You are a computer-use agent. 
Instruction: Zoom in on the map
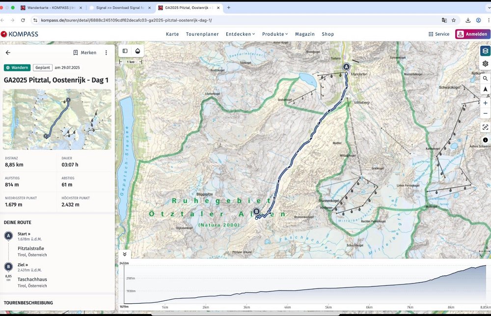click(x=485, y=103)
